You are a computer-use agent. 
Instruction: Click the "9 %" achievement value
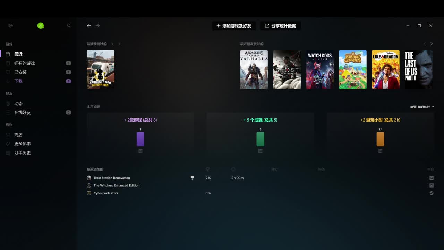click(208, 178)
